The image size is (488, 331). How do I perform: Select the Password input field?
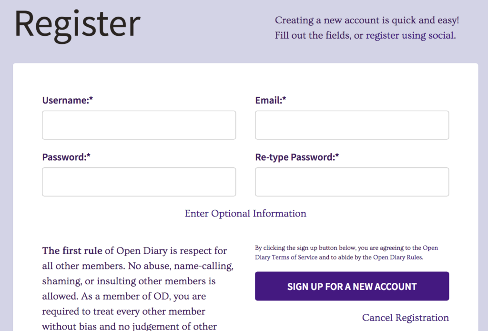[139, 182]
